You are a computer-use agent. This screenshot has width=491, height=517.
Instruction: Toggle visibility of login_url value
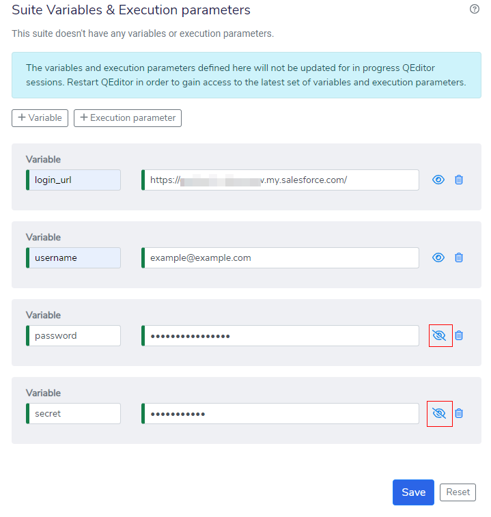point(438,180)
